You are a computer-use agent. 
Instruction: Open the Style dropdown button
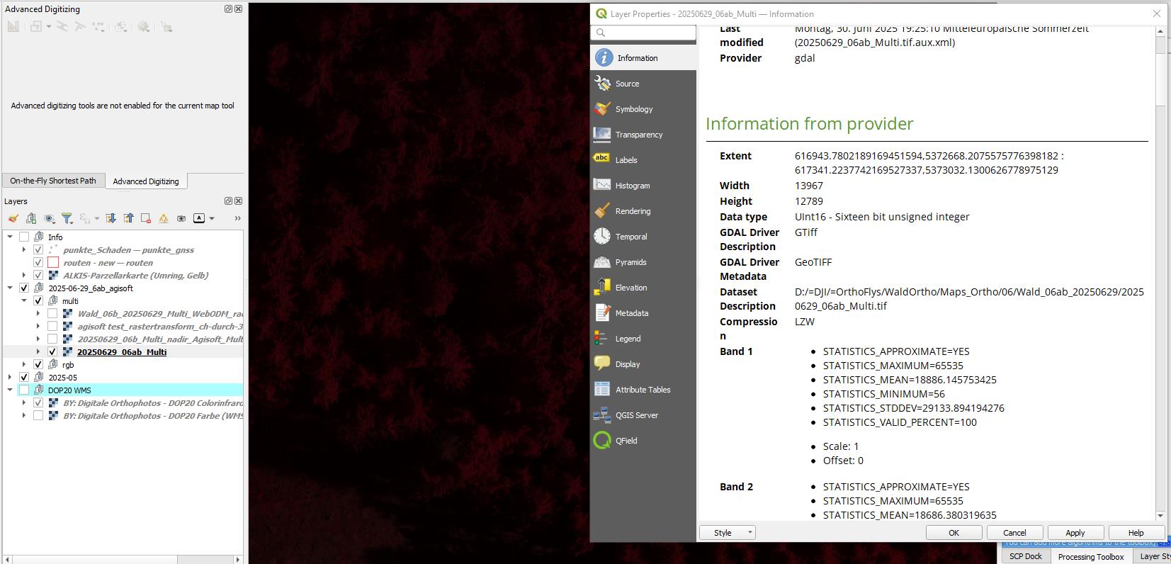click(728, 533)
